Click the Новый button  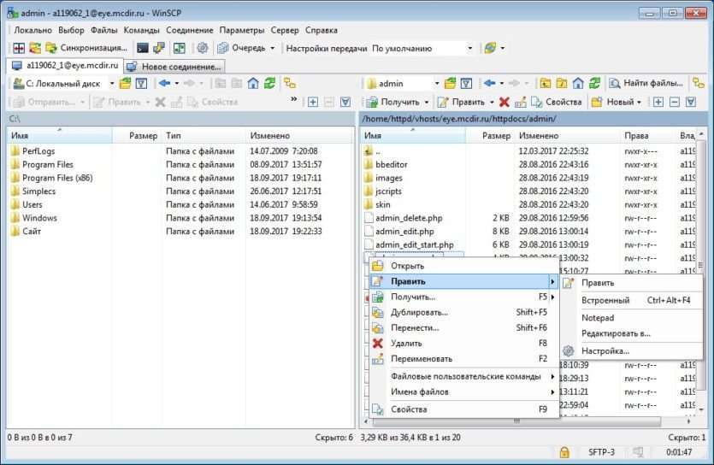tap(612, 102)
